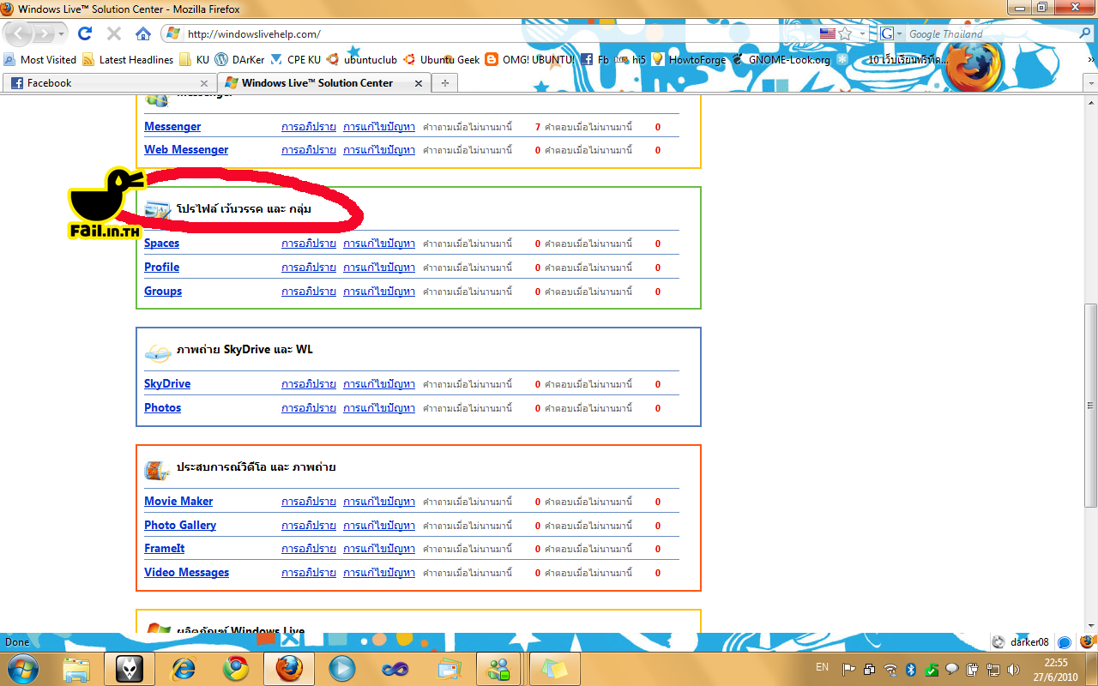Click the Firefox icon in the taskbar
The image size is (1098, 686).
click(289, 668)
